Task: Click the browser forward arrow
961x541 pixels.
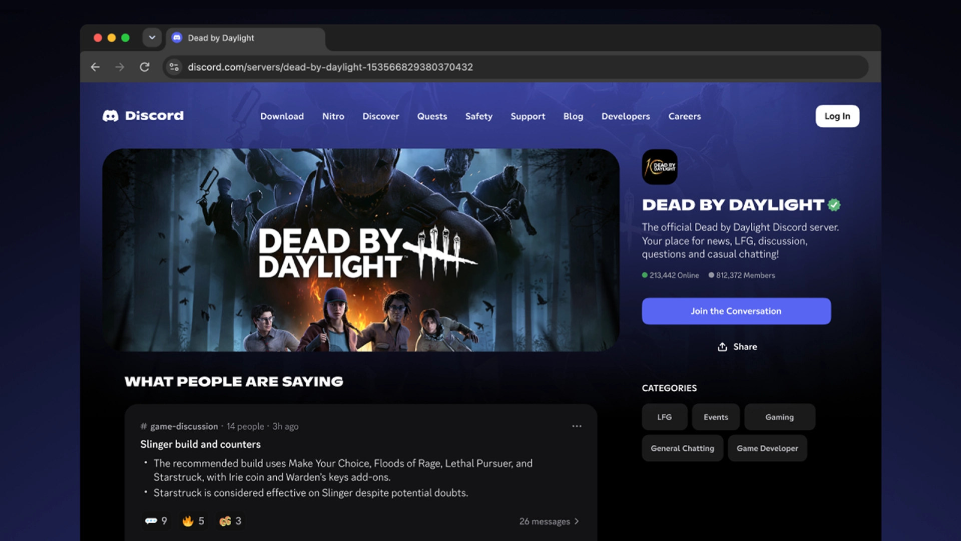Action: click(x=120, y=67)
